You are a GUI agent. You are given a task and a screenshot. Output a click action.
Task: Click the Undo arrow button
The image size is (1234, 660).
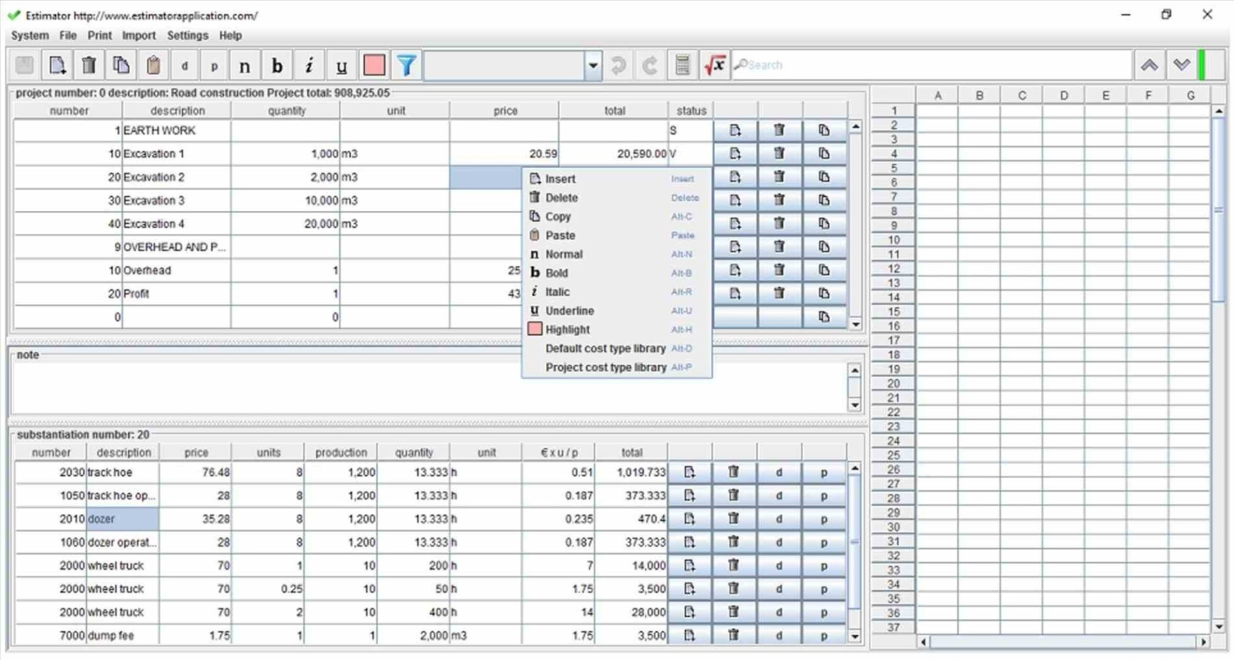point(618,65)
